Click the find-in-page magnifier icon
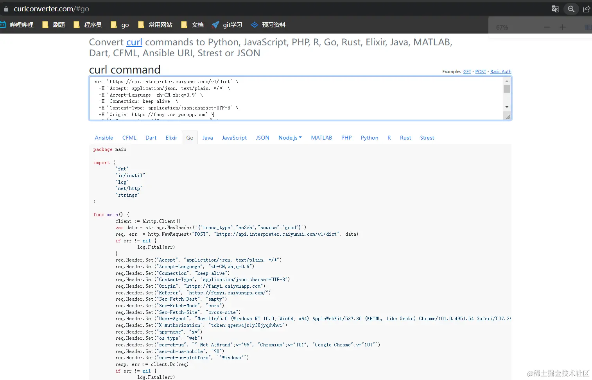This screenshot has height=380, width=592. point(571,9)
